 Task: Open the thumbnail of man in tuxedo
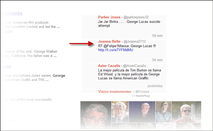(x=120, y=112)
